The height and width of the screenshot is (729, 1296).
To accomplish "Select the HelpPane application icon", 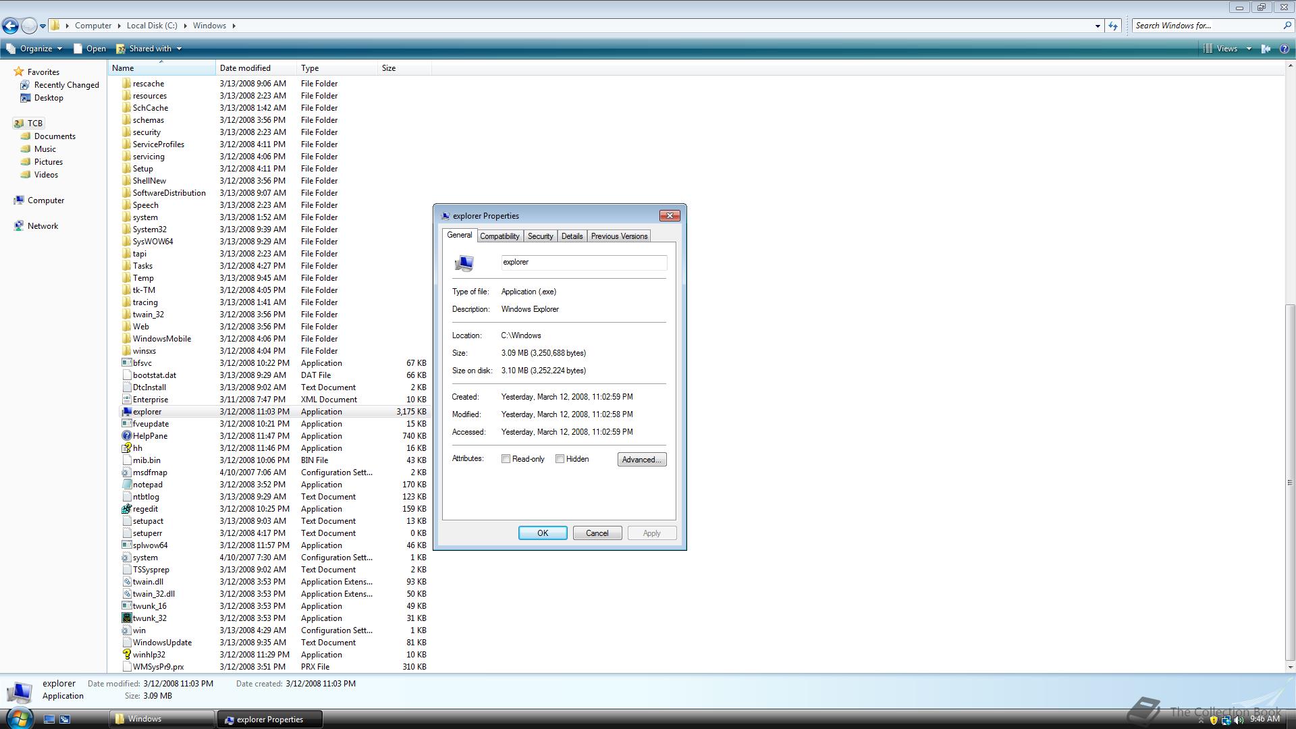I will [x=126, y=436].
